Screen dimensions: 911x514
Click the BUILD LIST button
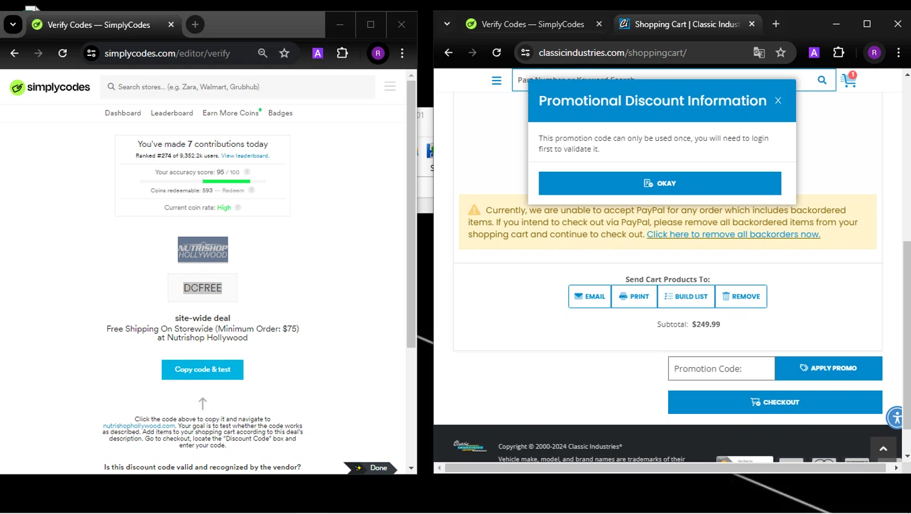(x=686, y=297)
